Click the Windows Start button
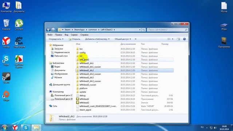Image resolution: width=233 pixels, height=131 pixels. 4,128
